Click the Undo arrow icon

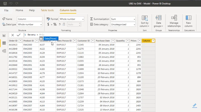point(11,3)
